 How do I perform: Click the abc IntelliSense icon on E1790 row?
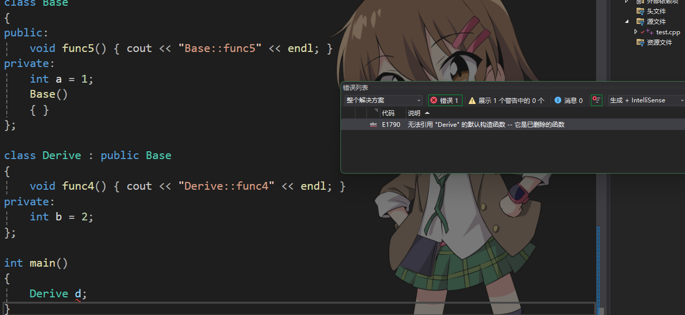[373, 125]
